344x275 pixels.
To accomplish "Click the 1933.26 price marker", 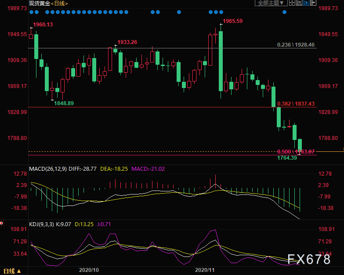I will (128, 42).
